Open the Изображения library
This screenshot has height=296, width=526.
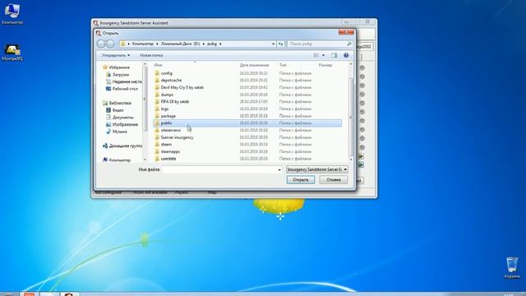(x=125, y=124)
